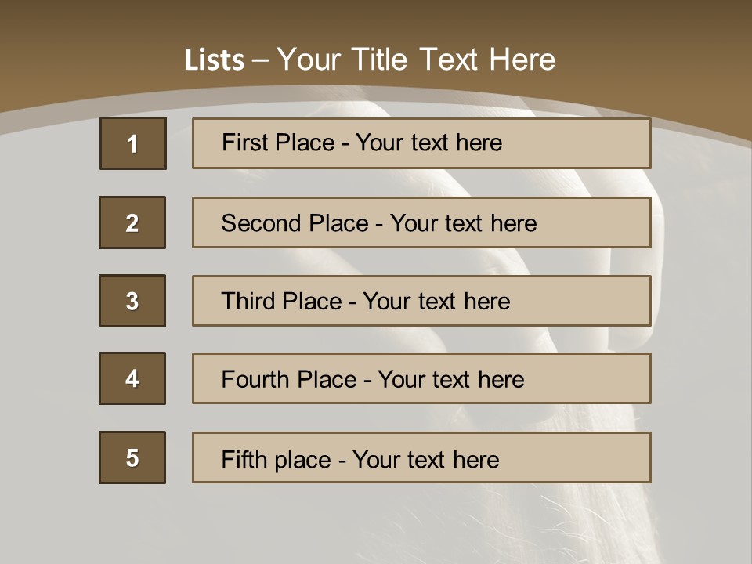Click the gap between number 5 and Fifth place
The width and height of the screenshot is (752, 564).
pyautogui.click(x=179, y=457)
